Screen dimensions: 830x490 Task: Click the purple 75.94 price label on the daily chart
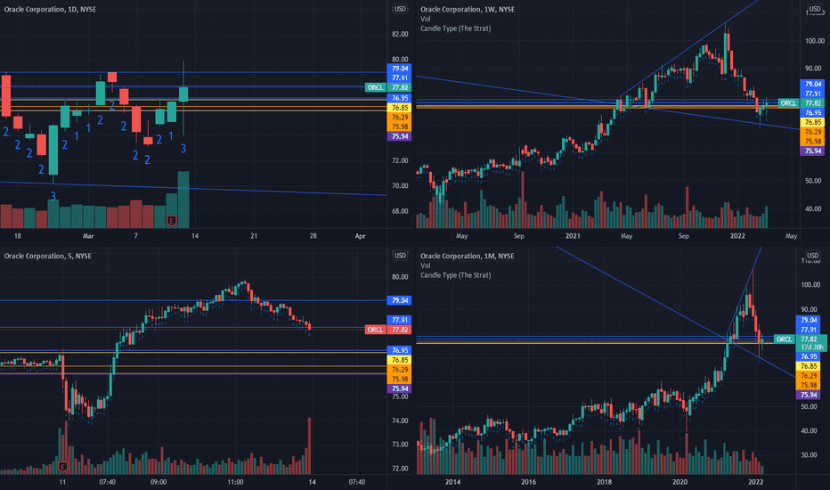pyautogui.click(x=400, y=136)
